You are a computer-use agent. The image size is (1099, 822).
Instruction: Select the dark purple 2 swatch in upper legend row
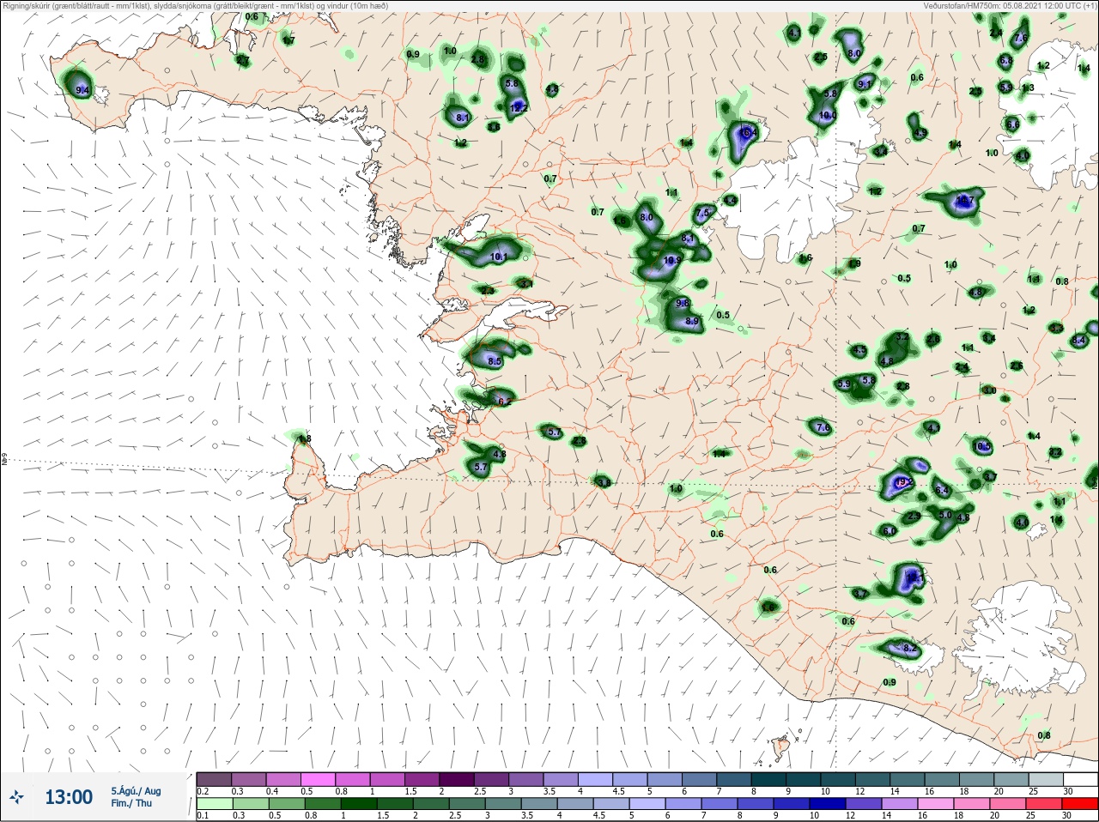458,778
